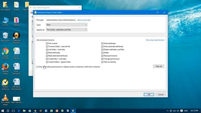Viewport: 201px width, 113px height.
Task: Launch VLC media player shortcut
Action: tap(5, 100)
